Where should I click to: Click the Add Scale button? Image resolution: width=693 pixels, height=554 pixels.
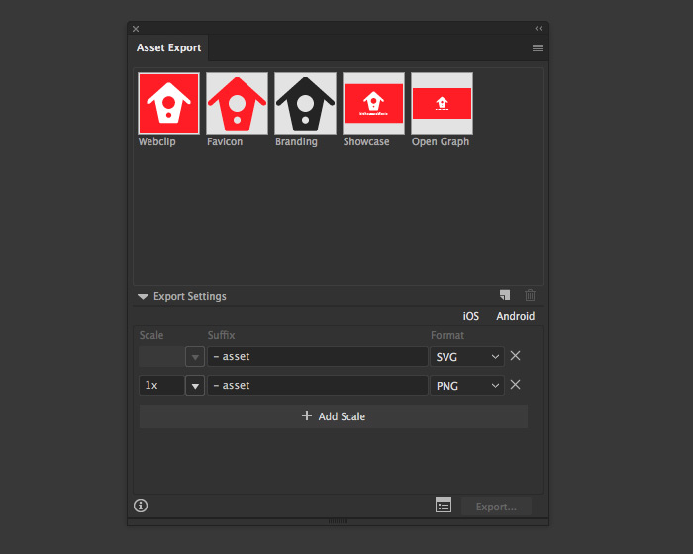point(333,416)
